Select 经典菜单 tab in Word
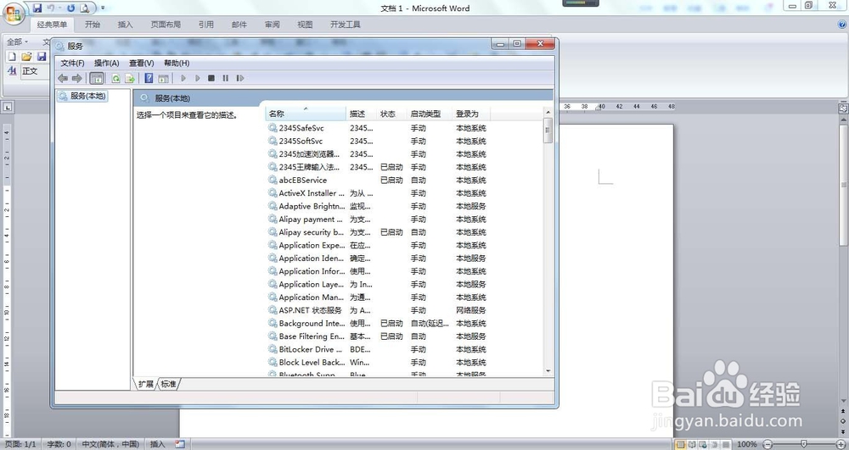Viewport: 849px width, 450px height. tap(52, 25)
